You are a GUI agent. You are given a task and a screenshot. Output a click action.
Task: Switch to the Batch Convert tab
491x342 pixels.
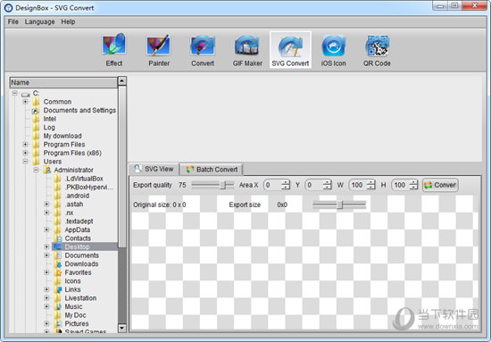click(212, 170)
